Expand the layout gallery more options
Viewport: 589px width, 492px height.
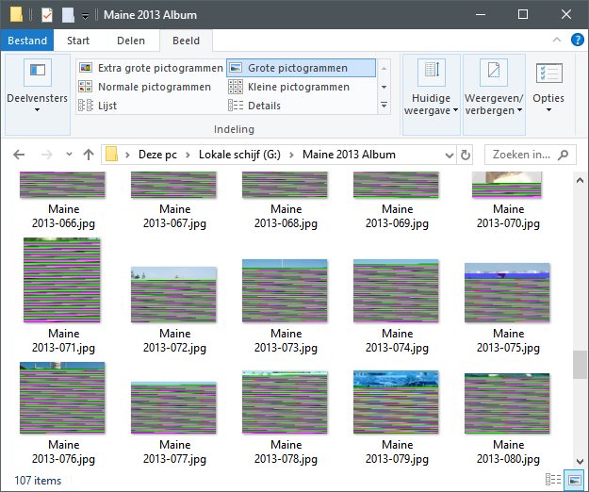tap(384, 106)
